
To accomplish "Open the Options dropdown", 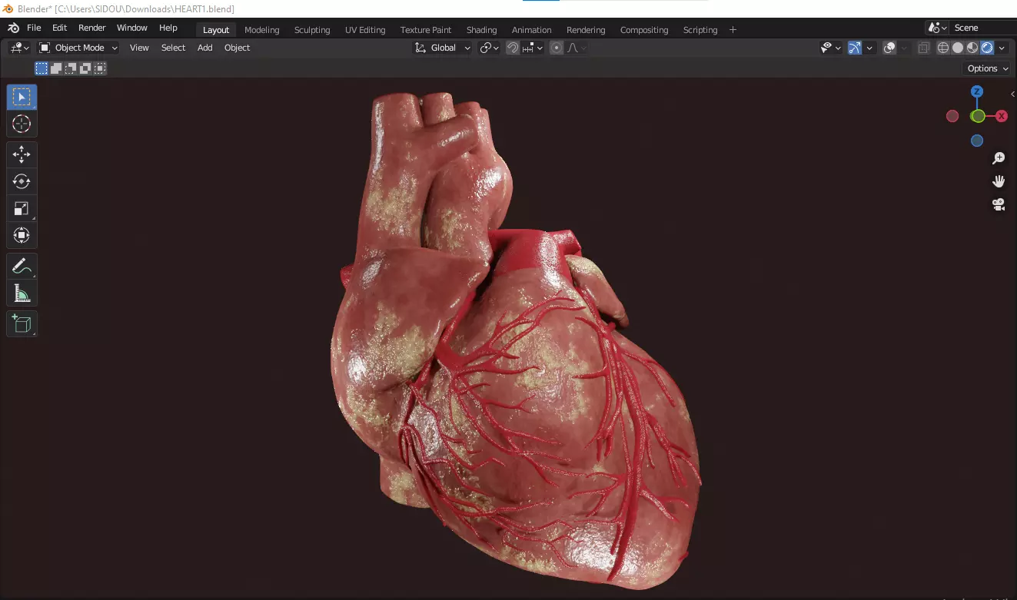I will [987, 68].
